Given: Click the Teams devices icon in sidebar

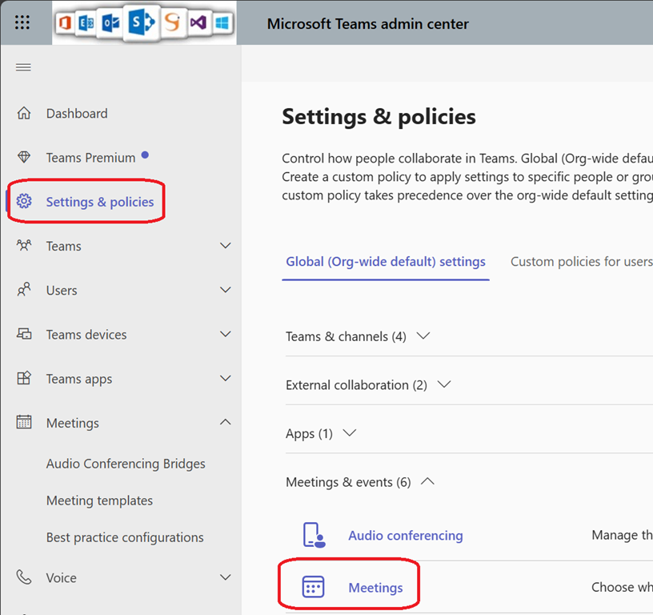Looking at the screenshot, I should click(x=24, y=335).
